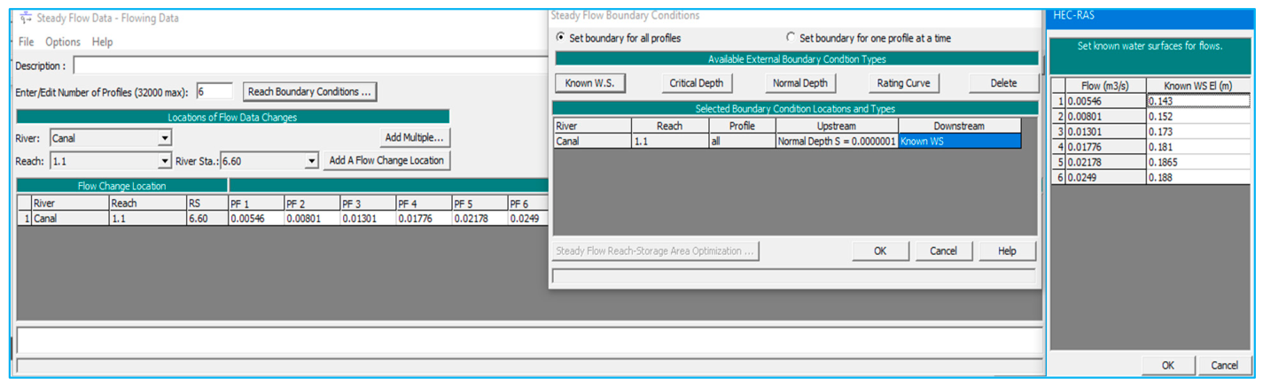Select PF 3 cell value 0.01301

(x=368, y=218)
